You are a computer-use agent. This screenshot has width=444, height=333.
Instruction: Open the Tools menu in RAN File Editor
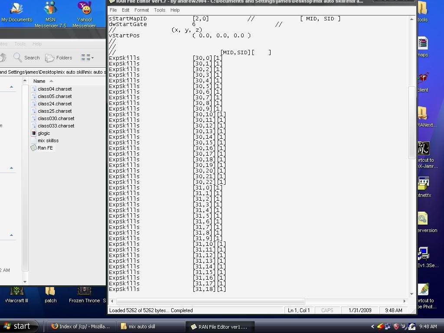point(160,10)
